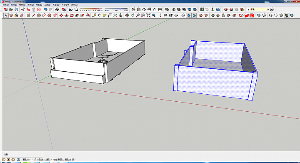Click the Zoom Extents tool
300x163 pixels.
point(148,15)
